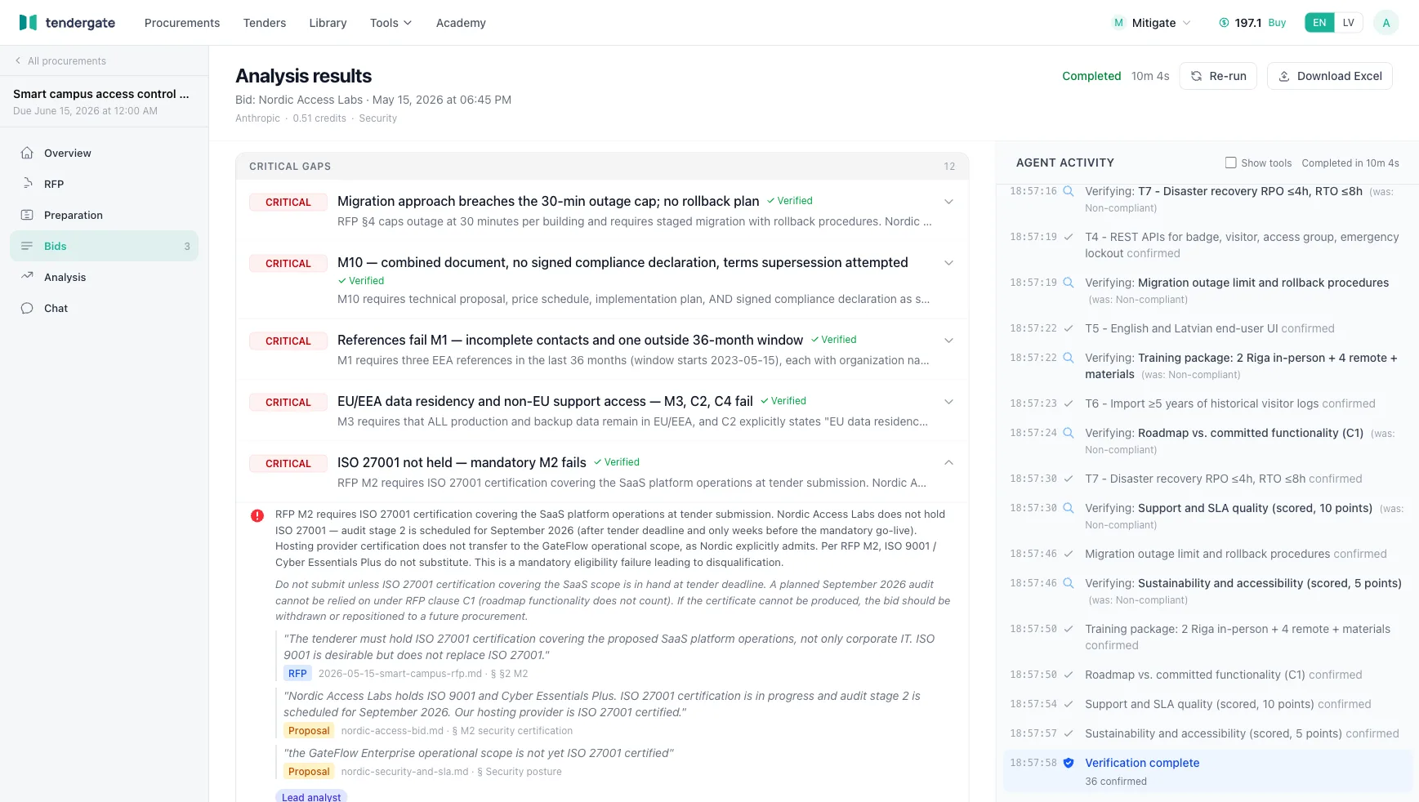This screenshot has height=802, width=1419.
Task: Enable the Show tools checkbox
Action: pyautogui.click(x=1230, y=163)
